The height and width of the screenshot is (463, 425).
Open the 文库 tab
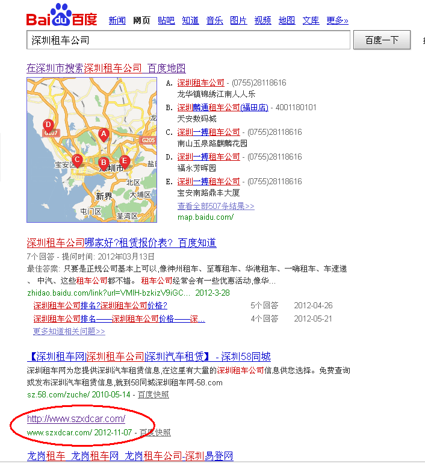click(x=311, y=20)
